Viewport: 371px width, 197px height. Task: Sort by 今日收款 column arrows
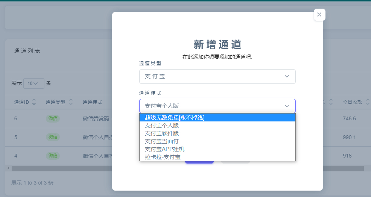click(x=368, y=102)
